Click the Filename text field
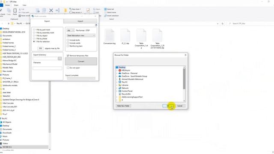 tap(47, 68)
